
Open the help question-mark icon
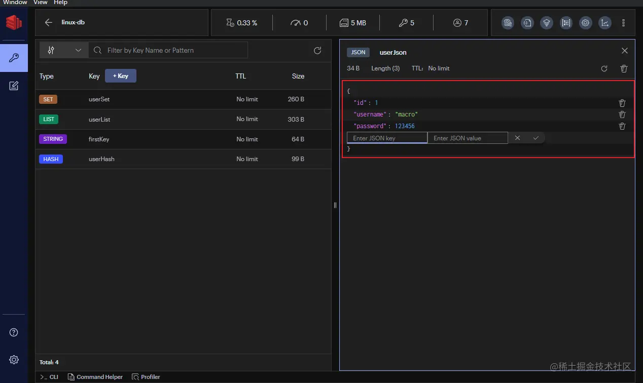(14, 332)
